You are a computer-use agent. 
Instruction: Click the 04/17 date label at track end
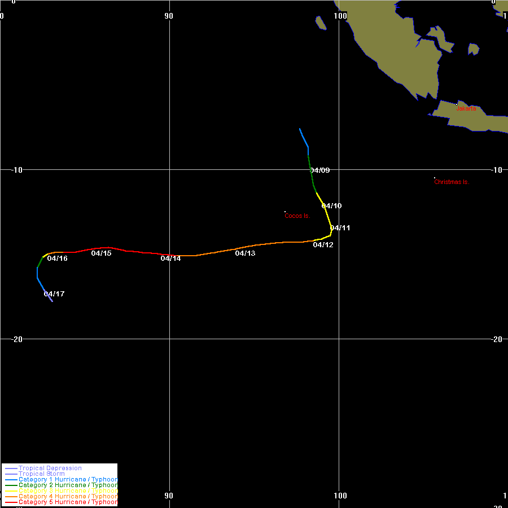coord(54,294)
